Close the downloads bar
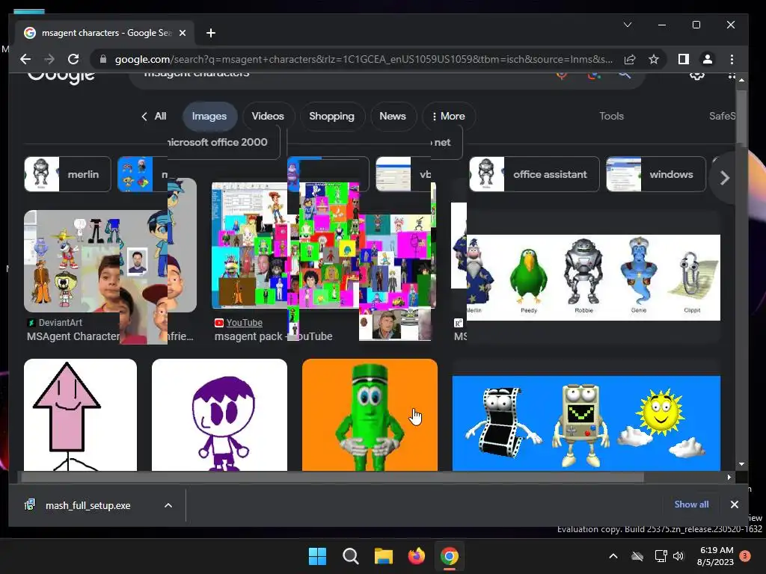 coord(735,504)
